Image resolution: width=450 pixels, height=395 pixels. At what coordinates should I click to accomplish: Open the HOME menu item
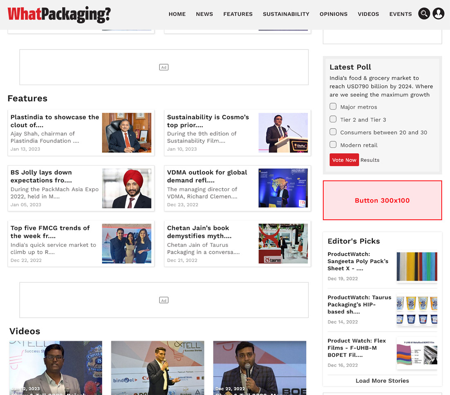[x=177, y=14]
